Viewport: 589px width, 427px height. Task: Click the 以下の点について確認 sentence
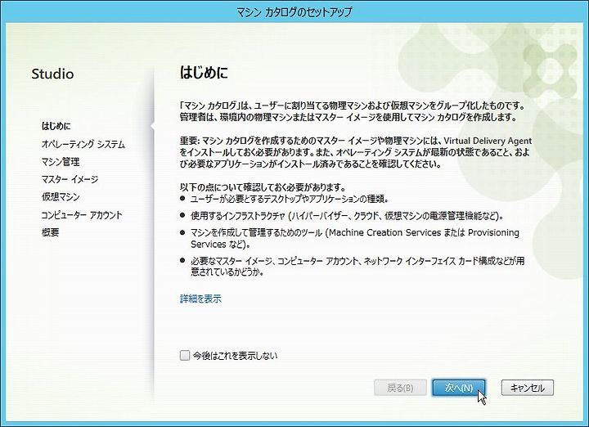(263, 187)
